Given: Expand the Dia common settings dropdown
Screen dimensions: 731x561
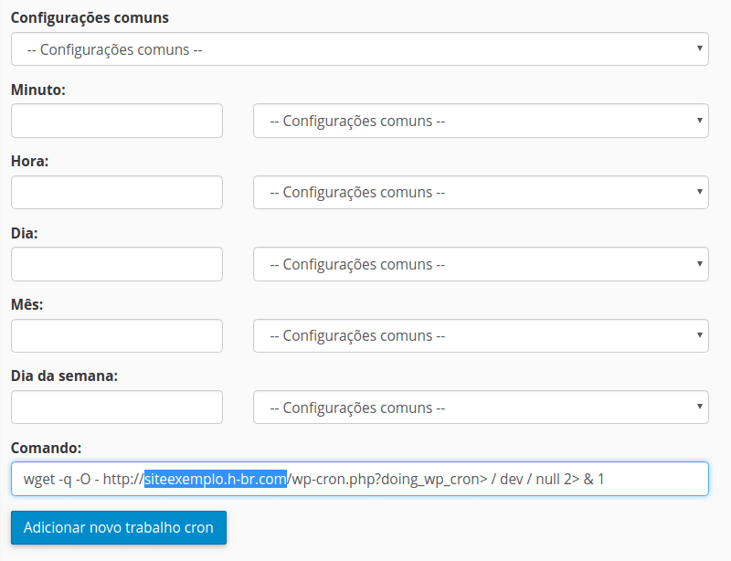Looking at the screenshot, I should 481,264.
